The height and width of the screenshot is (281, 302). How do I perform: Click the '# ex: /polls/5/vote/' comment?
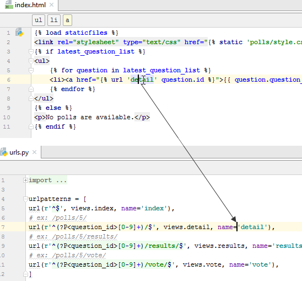tap(67, 256)
